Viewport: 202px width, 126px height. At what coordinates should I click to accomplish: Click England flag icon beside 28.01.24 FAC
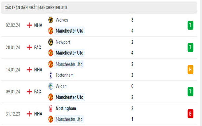click(29, 47)
